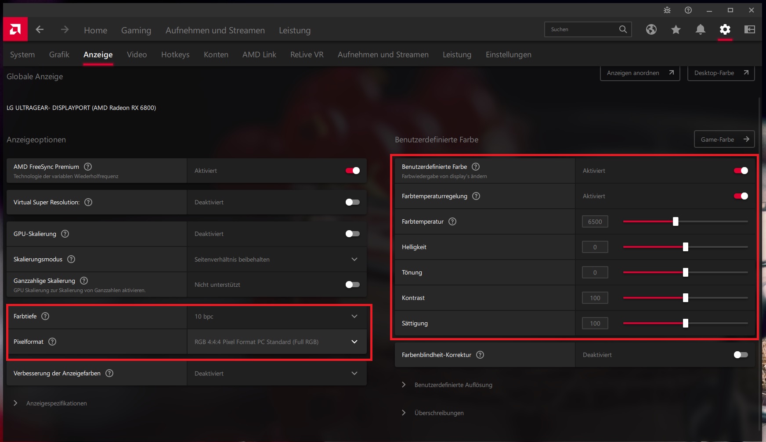The height and width of the screenshot is (442, 766).
Task: Show help for Skalierungsmodus
Action: tap(71, 259)
